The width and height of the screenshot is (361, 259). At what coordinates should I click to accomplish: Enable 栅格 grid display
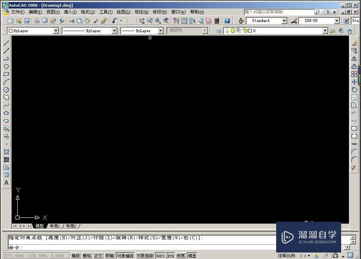coord(87,255)
